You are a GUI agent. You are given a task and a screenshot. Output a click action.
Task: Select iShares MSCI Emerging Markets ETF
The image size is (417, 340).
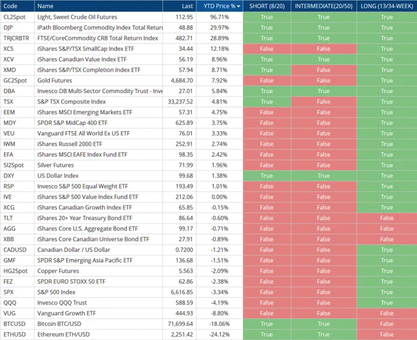pos(85,112)
